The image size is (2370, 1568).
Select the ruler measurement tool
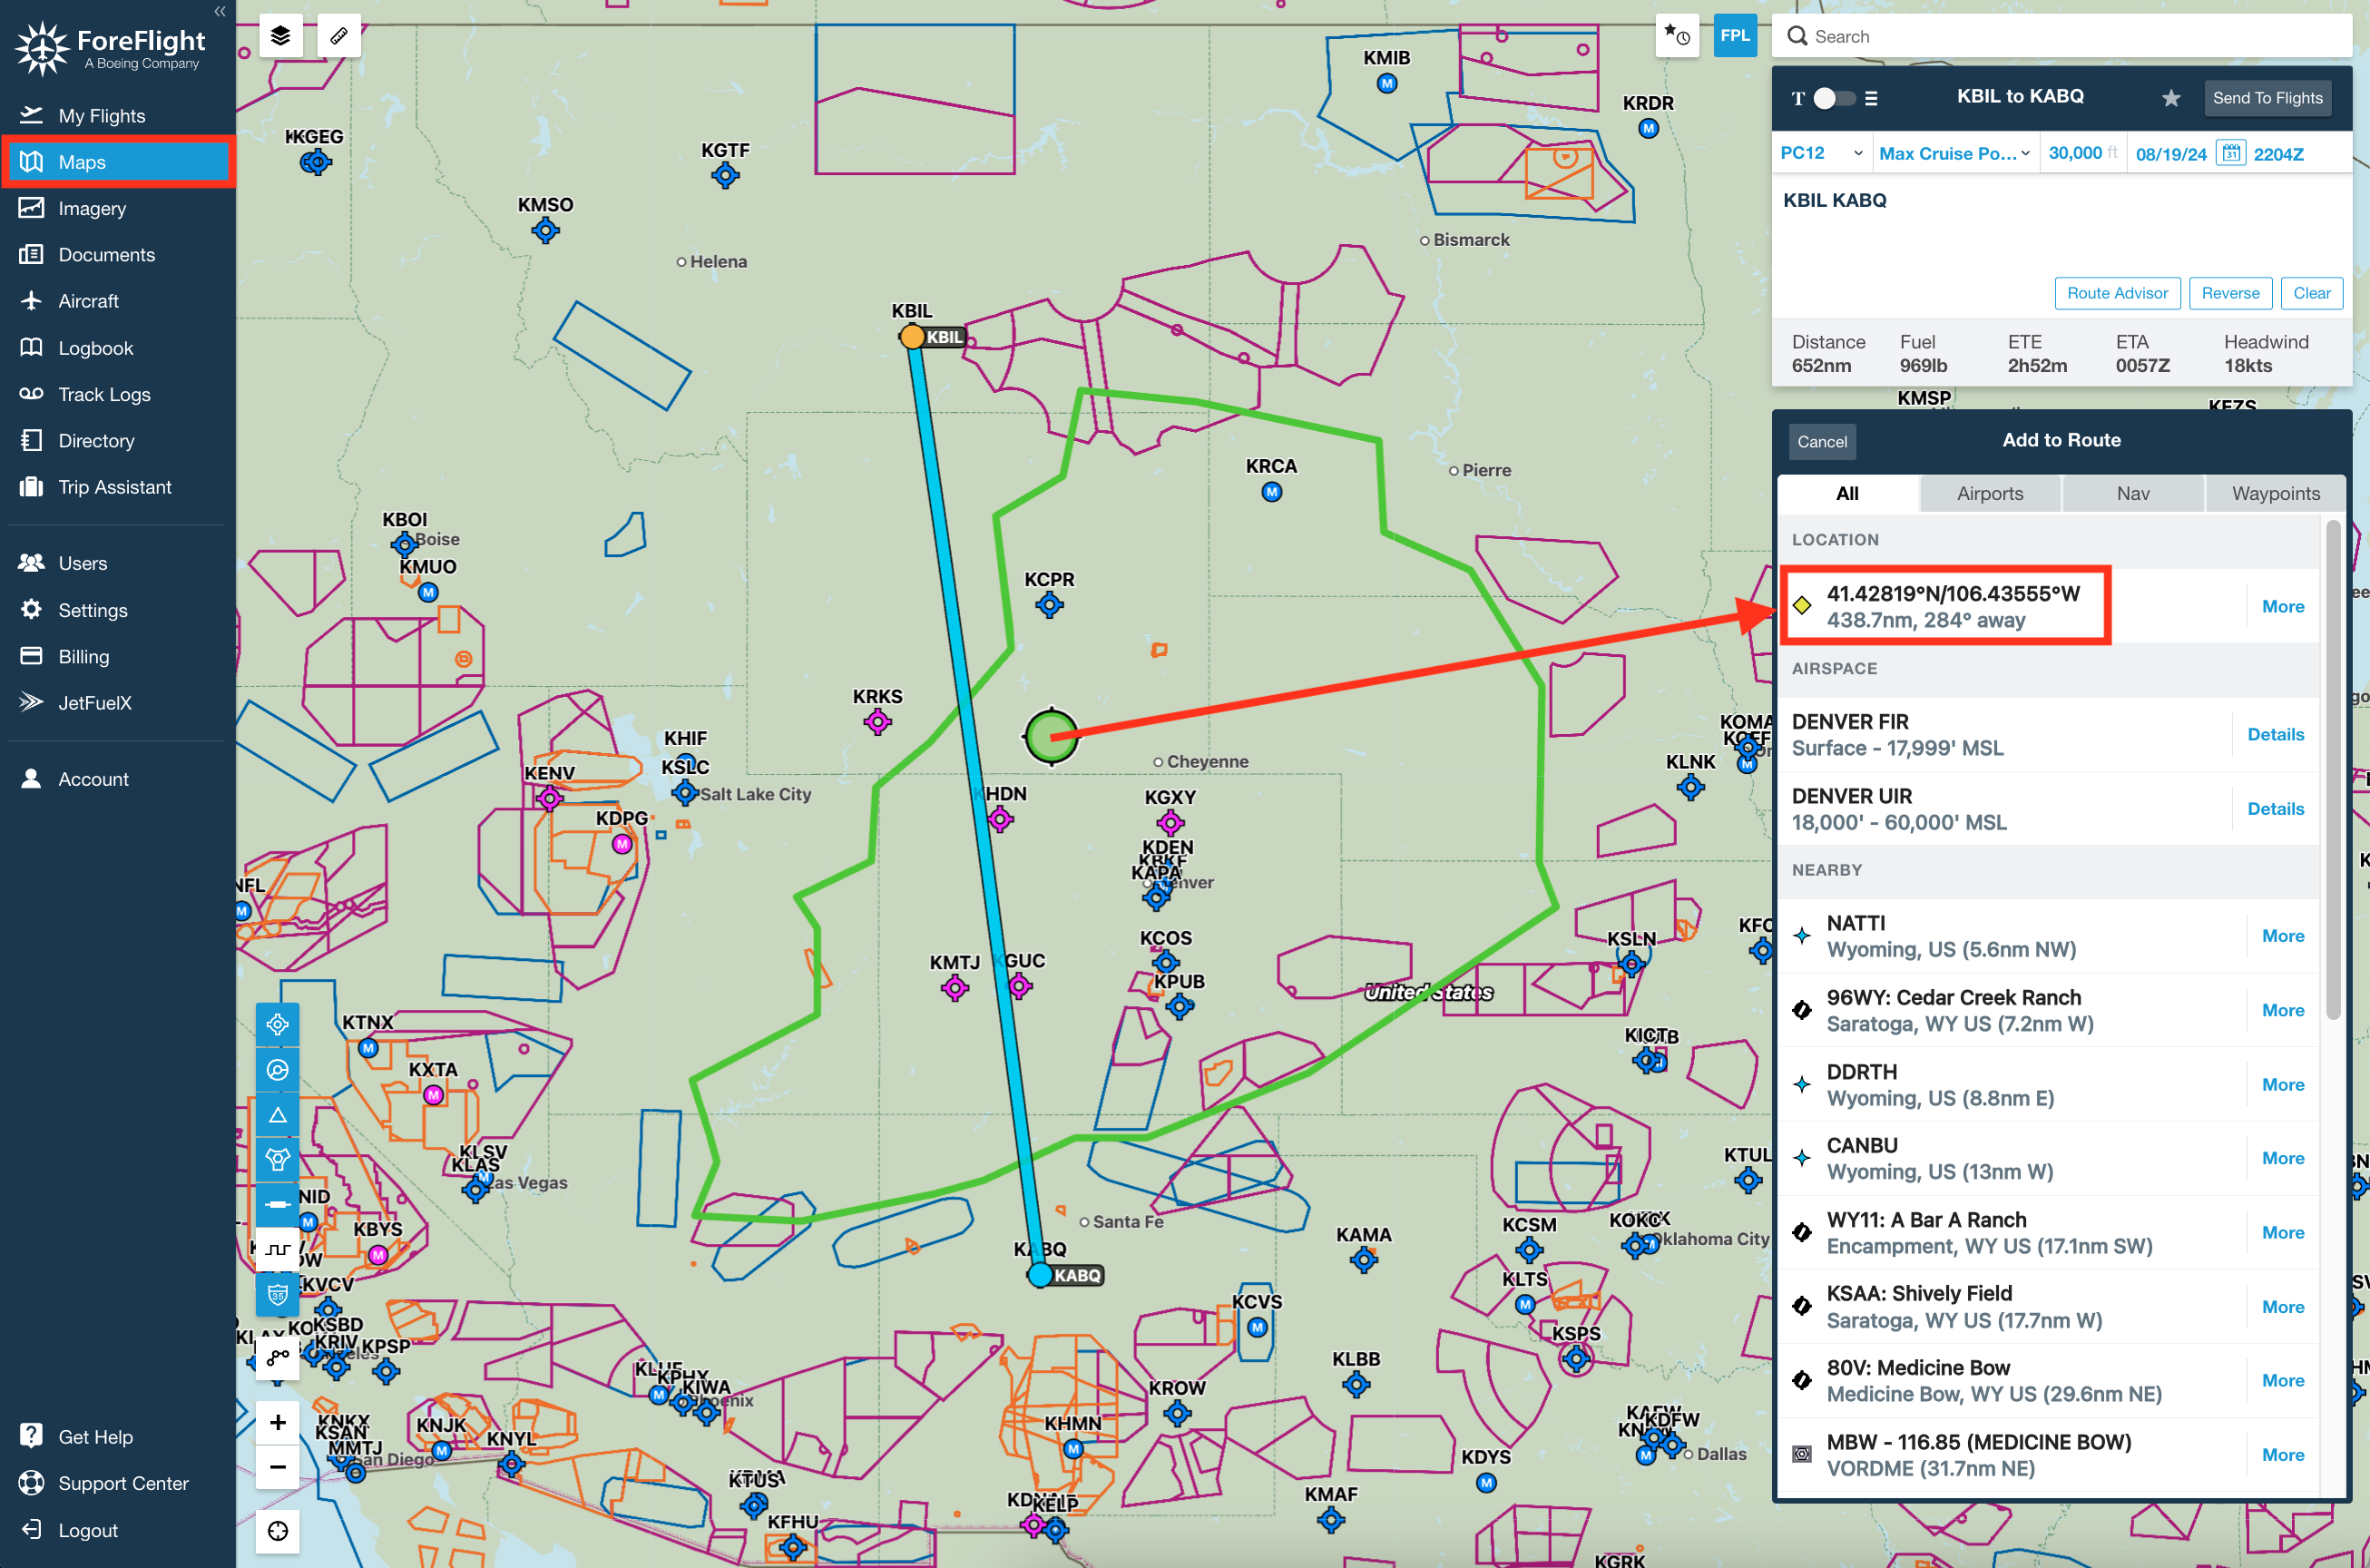point(339,36)
